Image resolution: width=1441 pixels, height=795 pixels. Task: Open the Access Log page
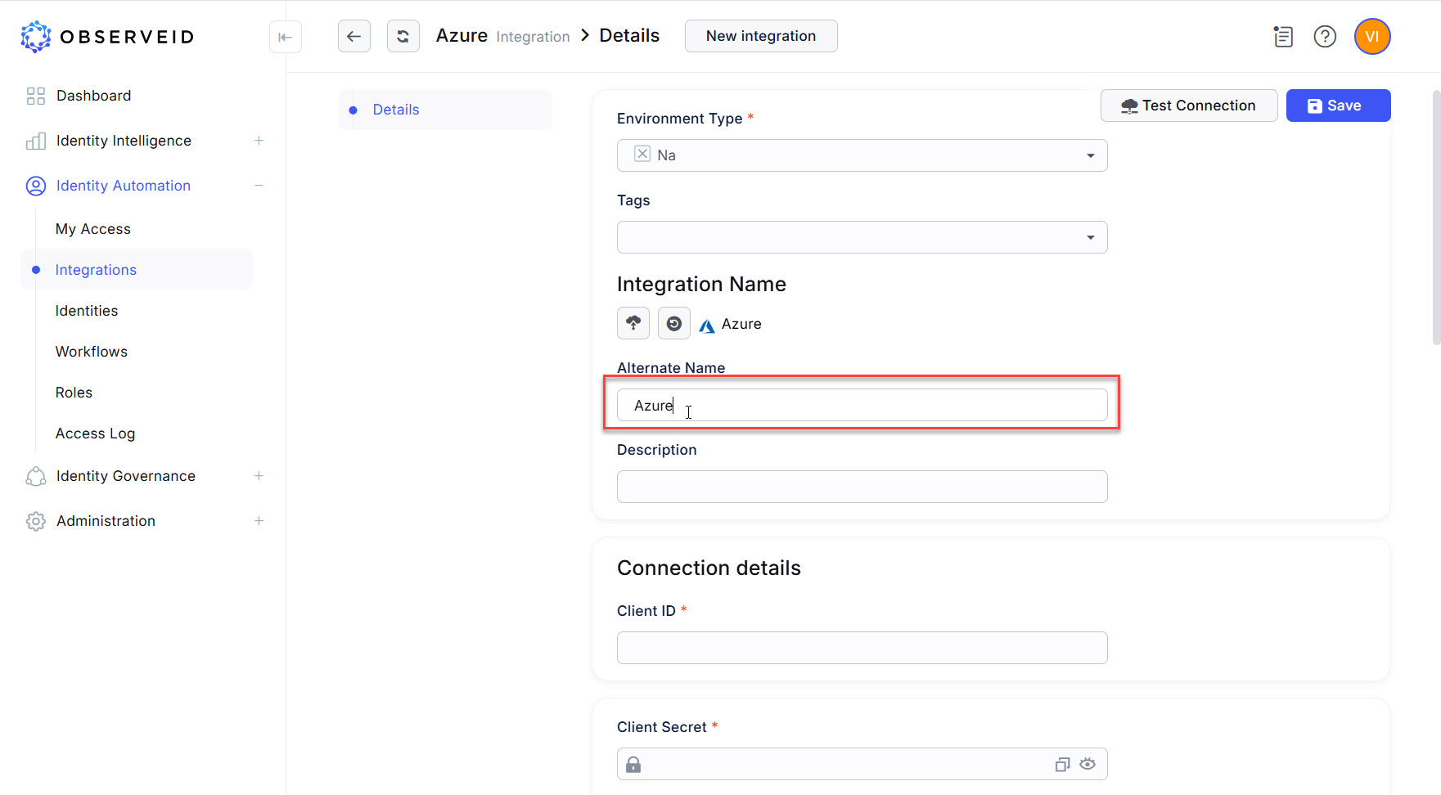(x=95, y=433)
